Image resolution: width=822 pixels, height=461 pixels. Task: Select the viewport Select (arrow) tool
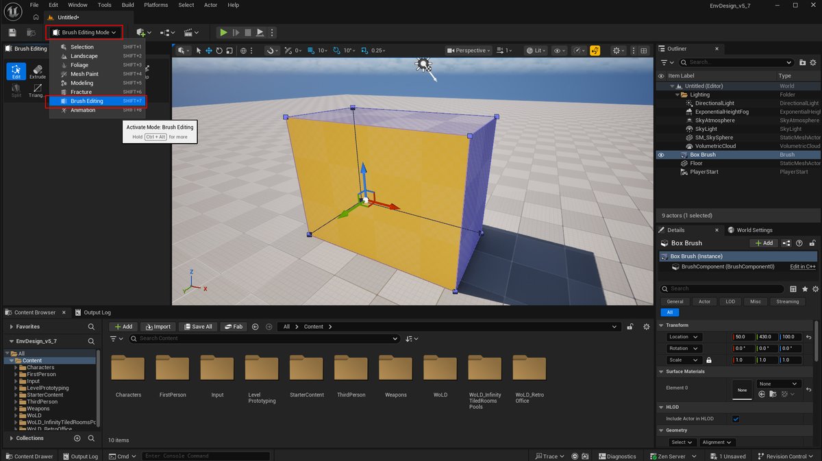199,50
